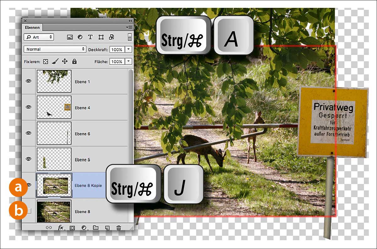This screenshot has width=377, height=249.
Task: Hide the Ebene 4 layer
Action: pos(29,107)
